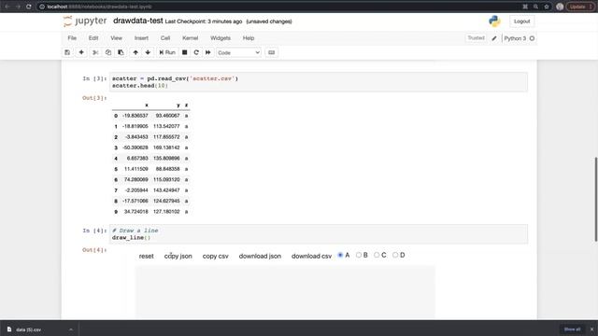598x336 pixels.
Task: Open the Cell menu
Action: coord(165,38)
